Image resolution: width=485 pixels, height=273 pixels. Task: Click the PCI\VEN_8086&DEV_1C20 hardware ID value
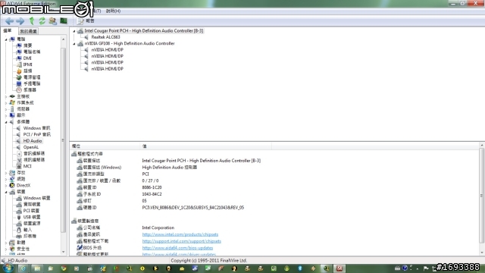193,208
